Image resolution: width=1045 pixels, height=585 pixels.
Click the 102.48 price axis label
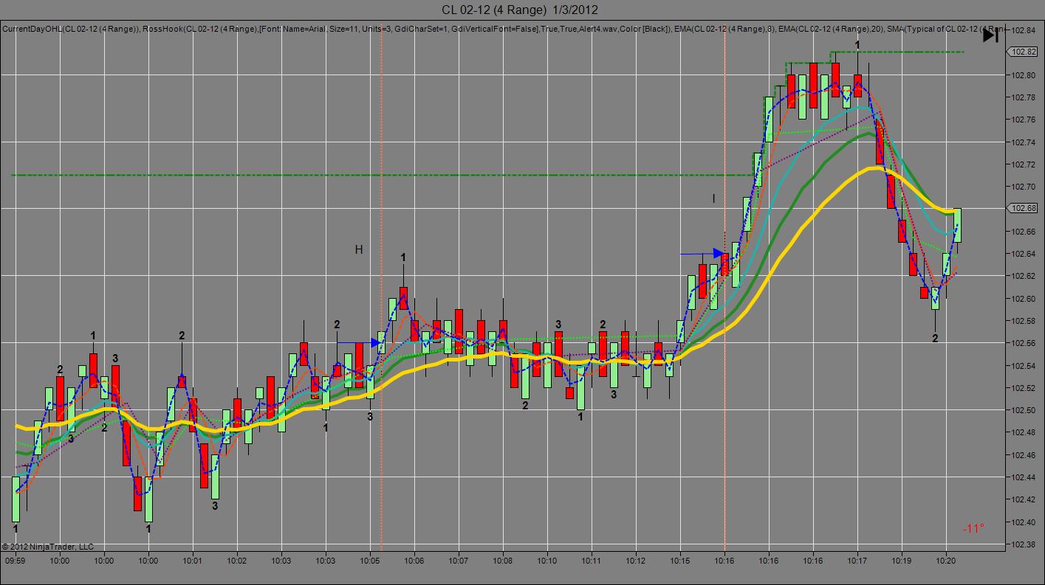point(1023,432)
